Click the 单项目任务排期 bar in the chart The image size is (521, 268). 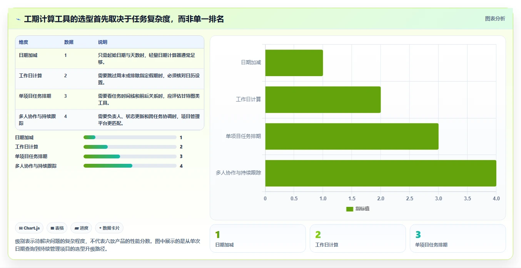352,136
